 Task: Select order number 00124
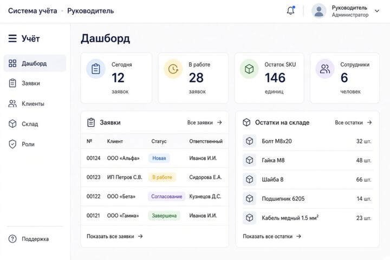(x=93, y=158)
